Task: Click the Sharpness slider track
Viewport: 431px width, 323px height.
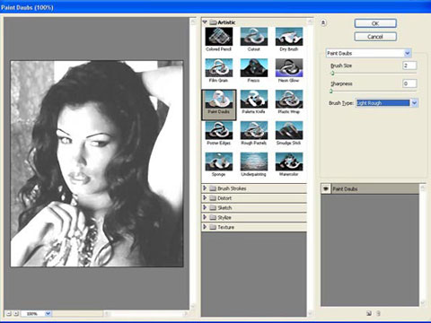Action: pyautogui.click(x=374, y=92)
